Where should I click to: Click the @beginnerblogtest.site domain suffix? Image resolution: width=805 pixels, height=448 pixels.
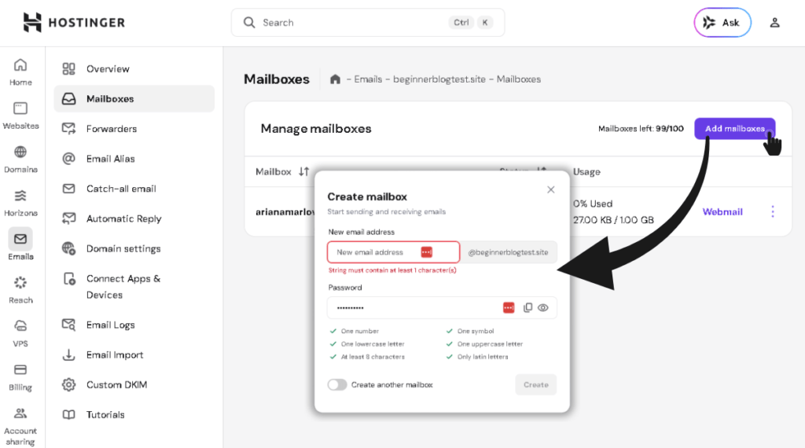click(509, 252)
